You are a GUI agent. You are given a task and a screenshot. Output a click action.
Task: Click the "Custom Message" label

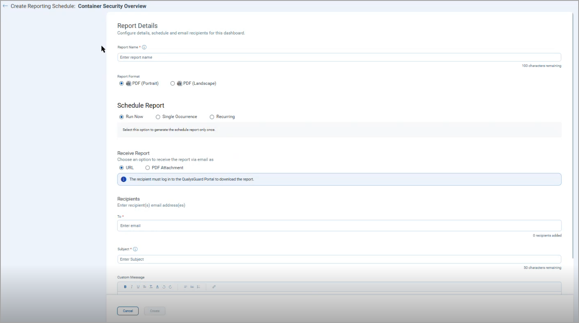pos(131,278)
